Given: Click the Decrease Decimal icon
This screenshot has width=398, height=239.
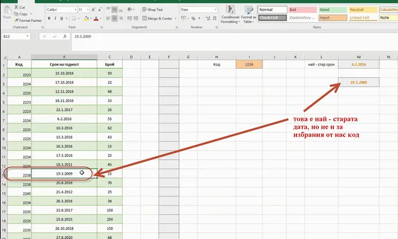Looking at the screenshot, I should tap(215, 18).
